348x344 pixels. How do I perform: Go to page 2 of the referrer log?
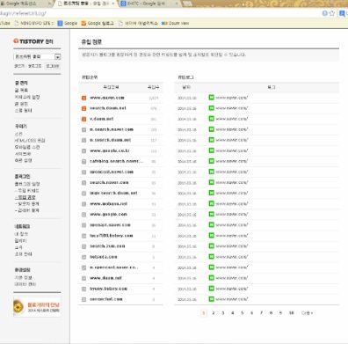click(214, 313)
